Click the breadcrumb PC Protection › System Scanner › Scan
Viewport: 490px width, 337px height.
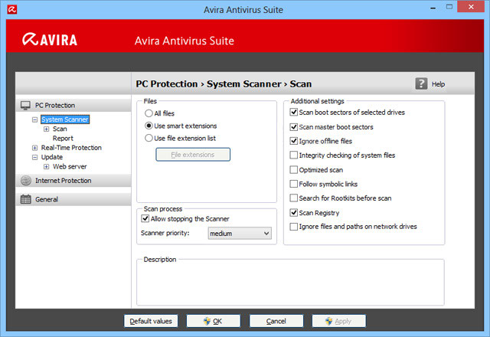pyautogui.click(x=224, y=83)
